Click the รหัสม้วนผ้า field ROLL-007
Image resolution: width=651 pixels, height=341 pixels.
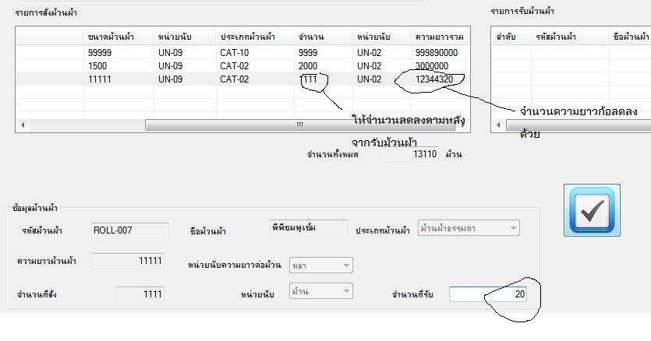(130, 230)
